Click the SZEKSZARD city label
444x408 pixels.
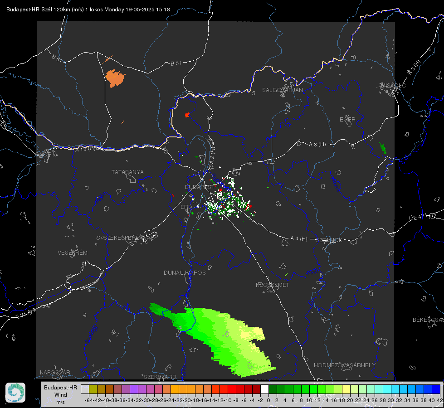pos(160,377)
